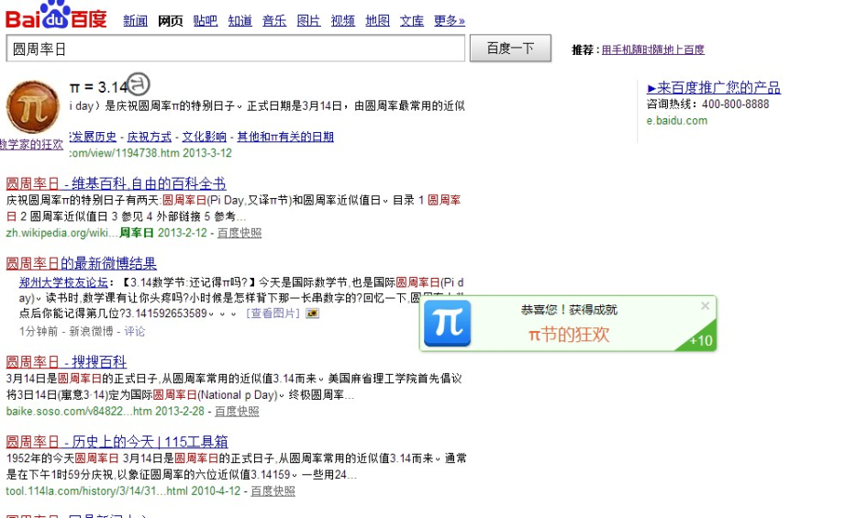Open the 数学家的狂欢 link
Viewport: 868px width, 518px height.
pos(31,145)
